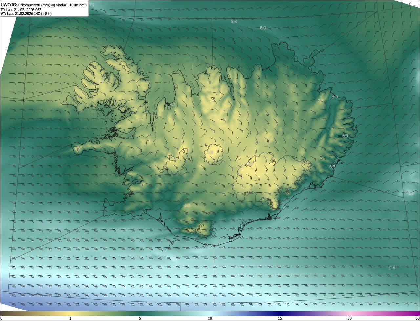Click the "2.0" value on the western peninsula
Viewport: 420px width, 321px height.
coord(77,149)
